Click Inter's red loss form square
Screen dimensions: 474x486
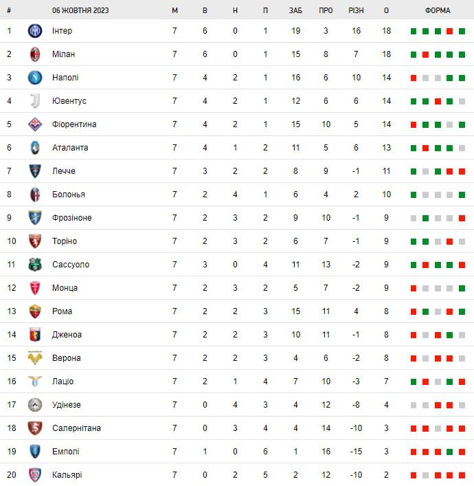(450, 32)
